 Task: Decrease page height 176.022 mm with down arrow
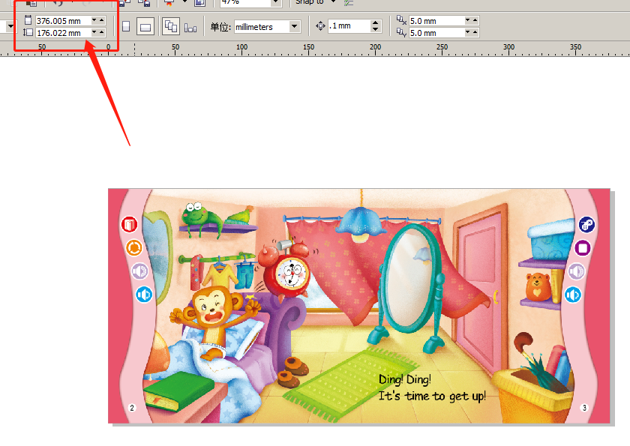tap(94, 32)
